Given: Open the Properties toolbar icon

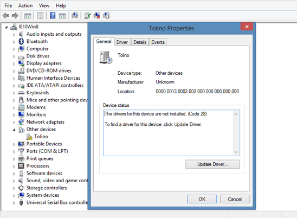Looking at the screenshot, I should (x=40, y=16).
